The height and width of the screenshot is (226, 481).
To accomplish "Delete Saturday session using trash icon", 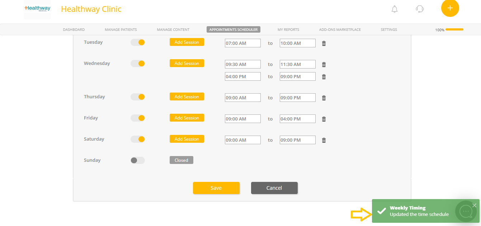I will (x=324, y=140).
